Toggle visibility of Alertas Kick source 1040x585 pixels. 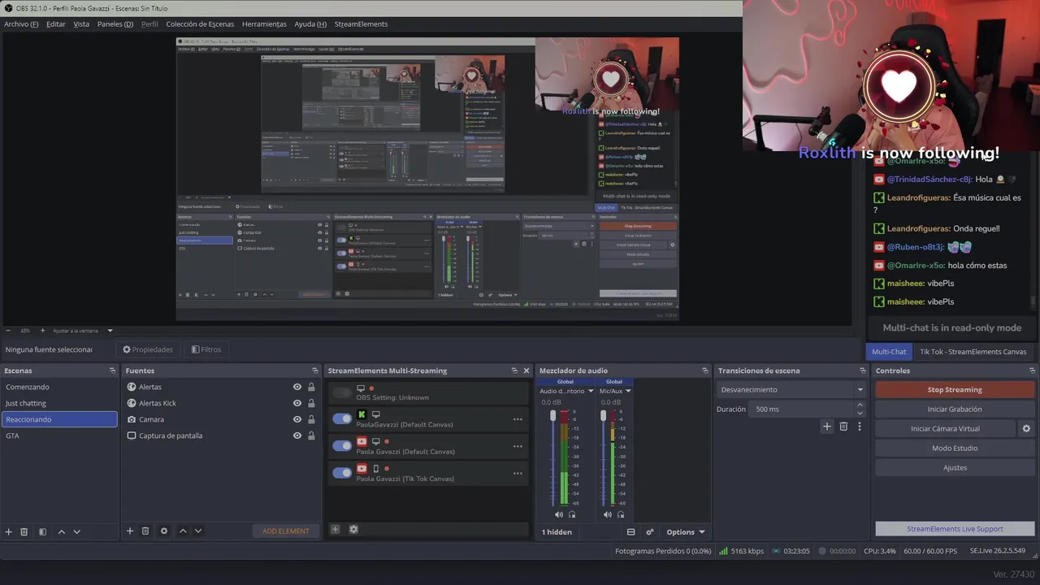(297, 403)
